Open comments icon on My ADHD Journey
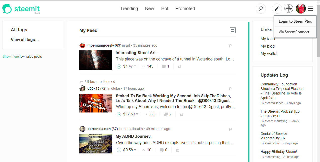Image resolution: width=320 pixels, height=162 pixels. [x=162, y=150]
